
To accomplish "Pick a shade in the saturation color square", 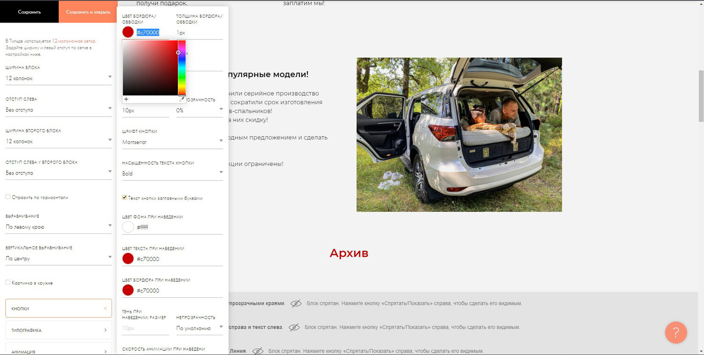I will point(150,68).
